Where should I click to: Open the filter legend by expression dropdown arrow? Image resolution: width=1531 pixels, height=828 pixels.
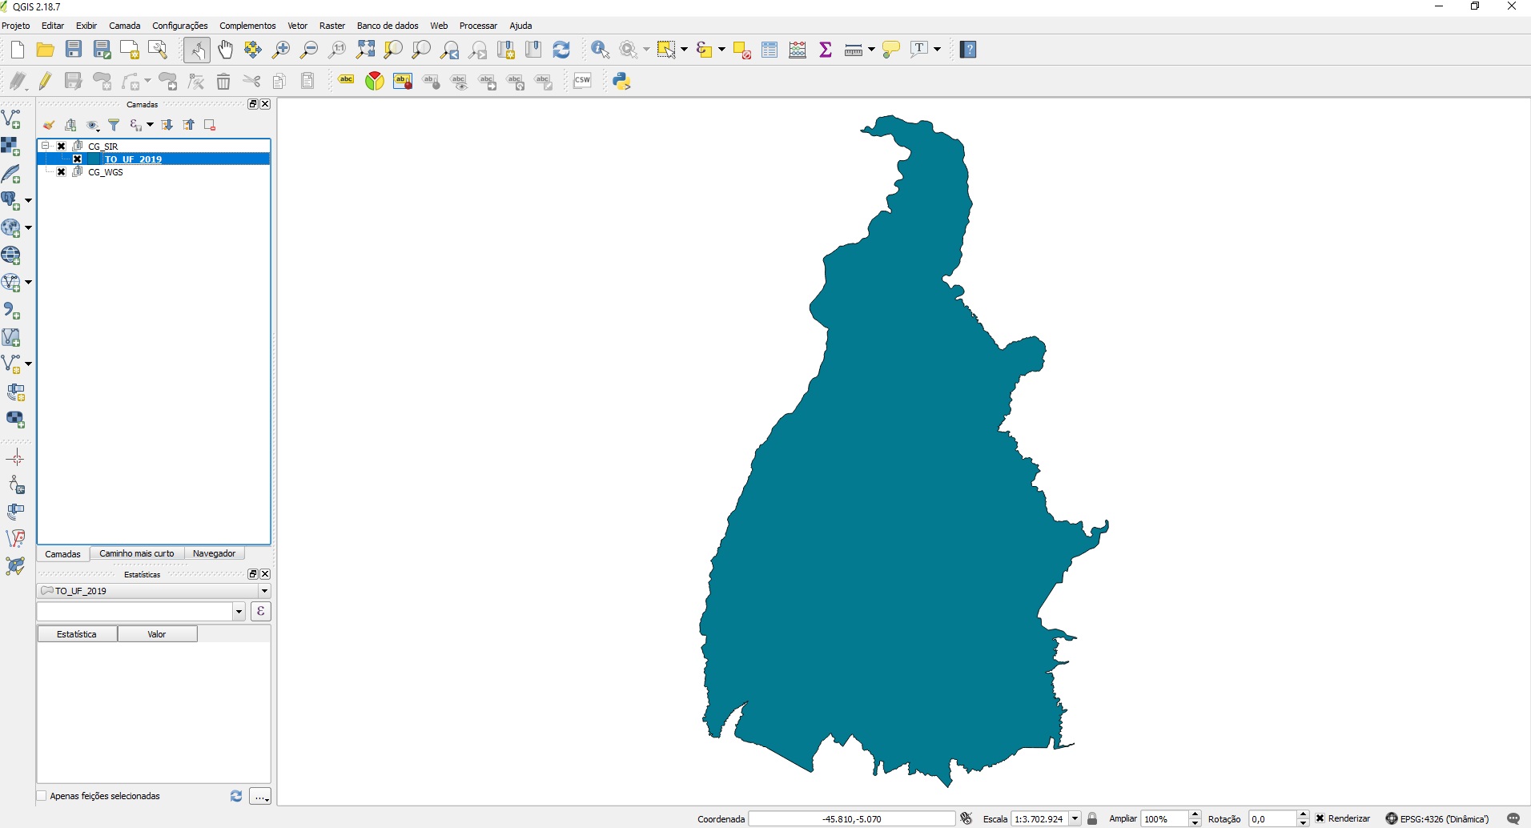150,125
